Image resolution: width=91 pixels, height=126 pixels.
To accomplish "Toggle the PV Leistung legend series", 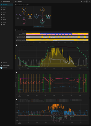I will coord(20,46).
